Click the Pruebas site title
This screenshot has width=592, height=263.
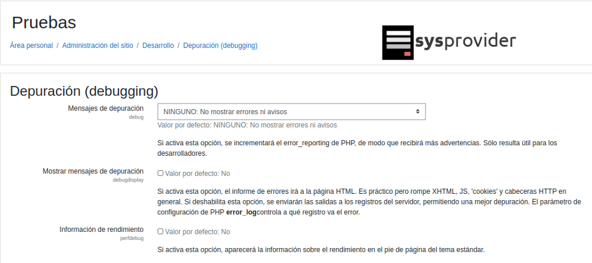44,23
